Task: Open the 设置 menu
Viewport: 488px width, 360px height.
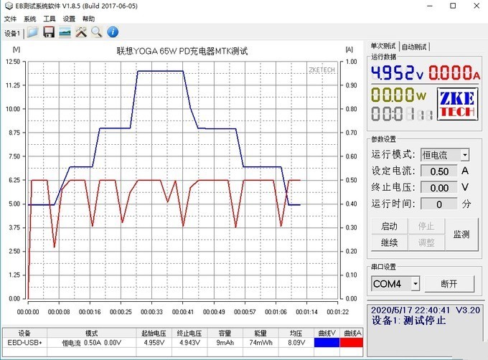Action: pos(69,19)
